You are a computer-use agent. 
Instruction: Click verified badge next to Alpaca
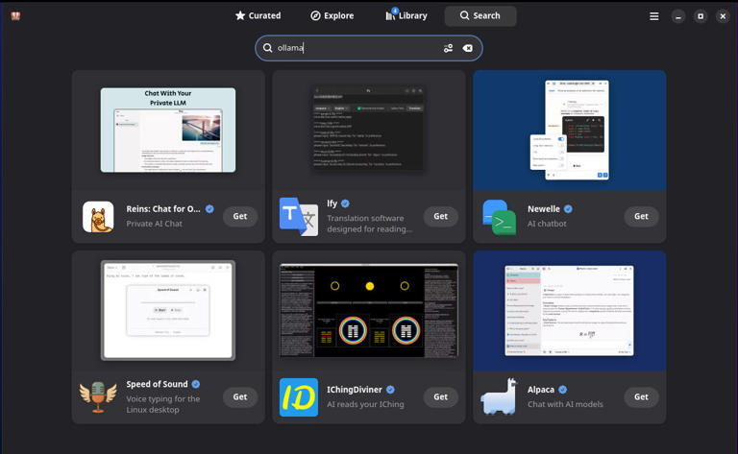562,390
